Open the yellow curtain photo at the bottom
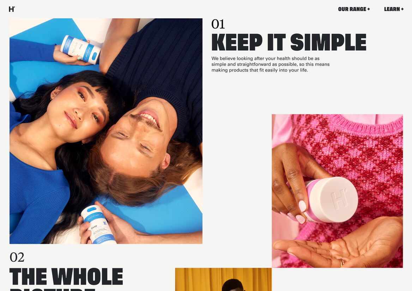This screenshot has height=291, width=412. [223, 279]
